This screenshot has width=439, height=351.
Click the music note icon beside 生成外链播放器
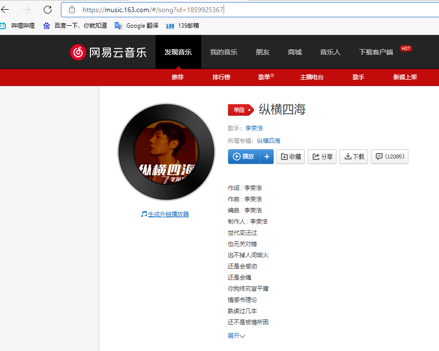[144, 214]
